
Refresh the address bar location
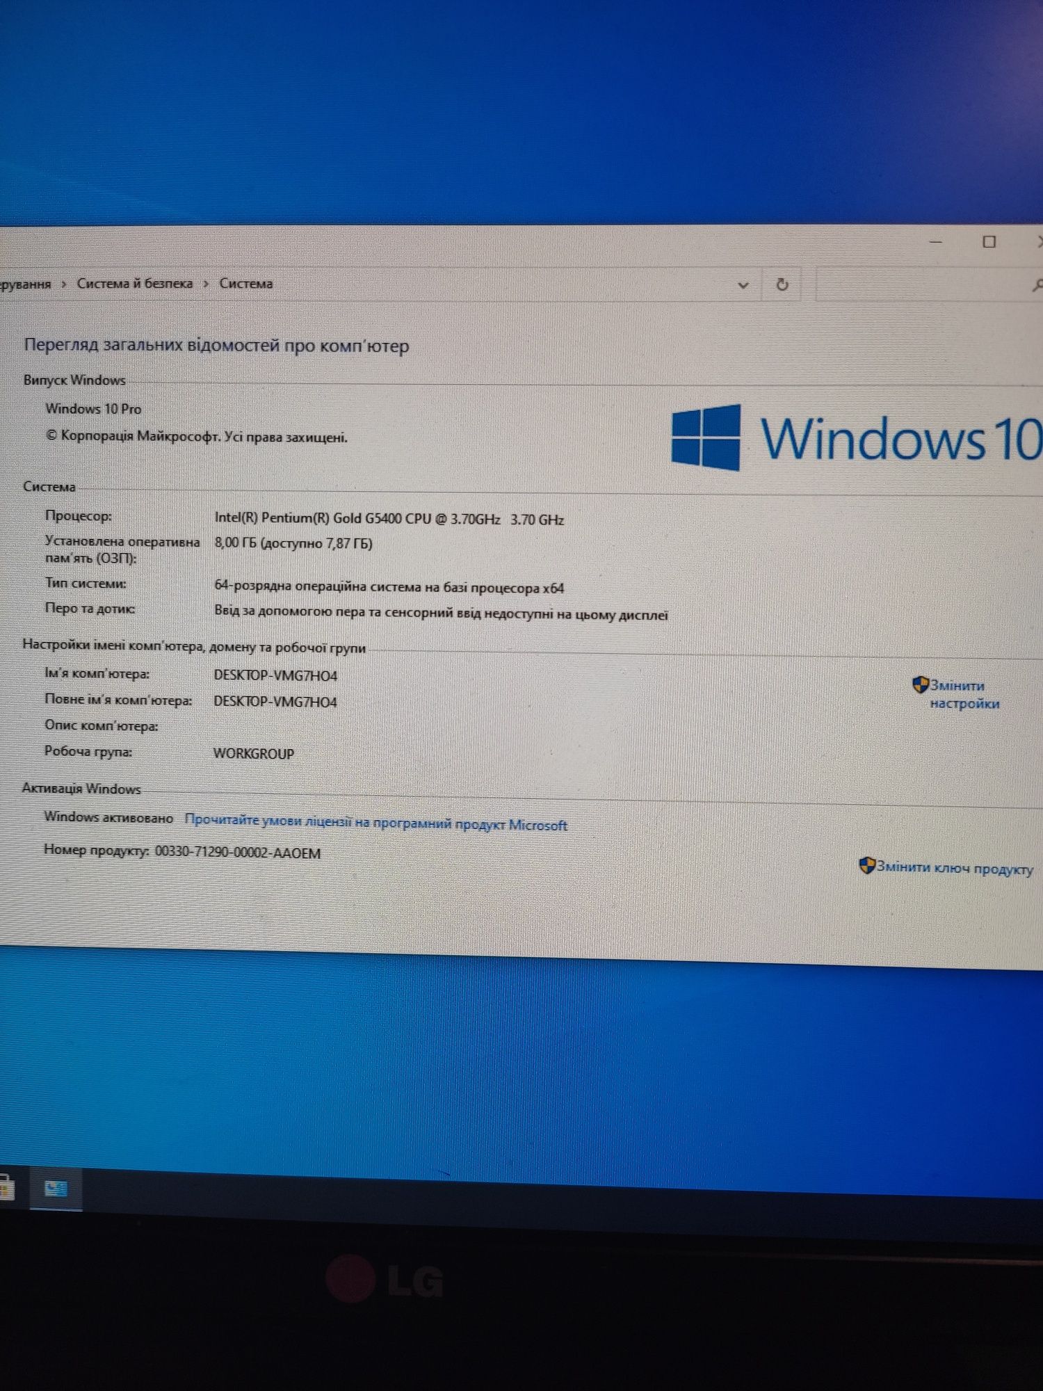click(x=782, y=284)
